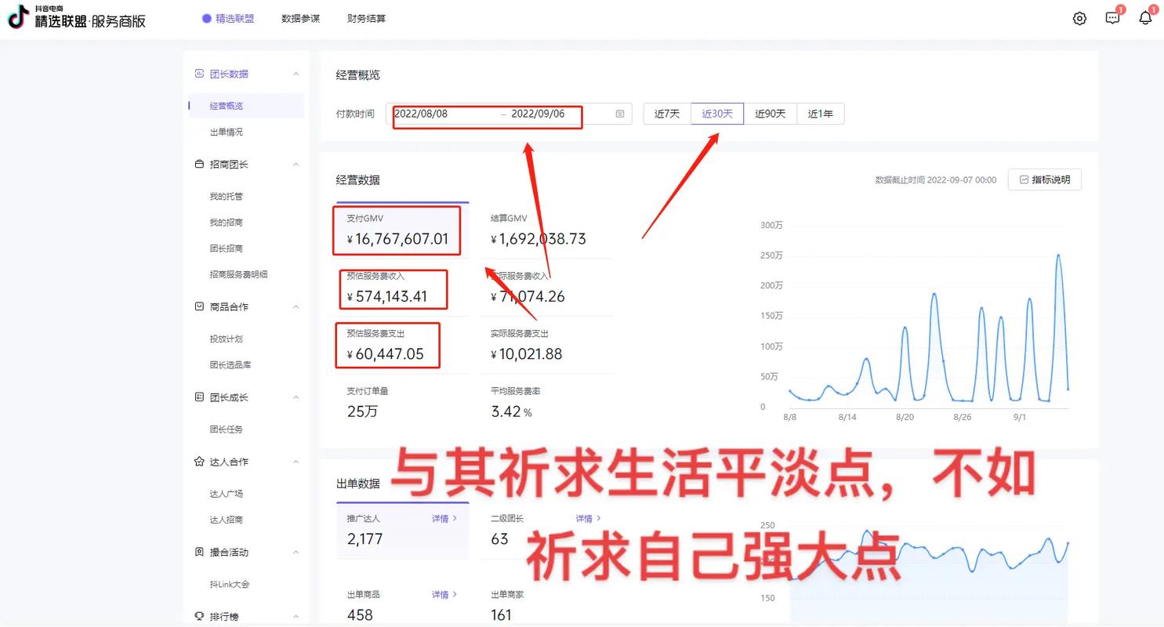Switch to the 财务结算 top tab
This screenshot has width=1164, height=627.
point(367,18)
